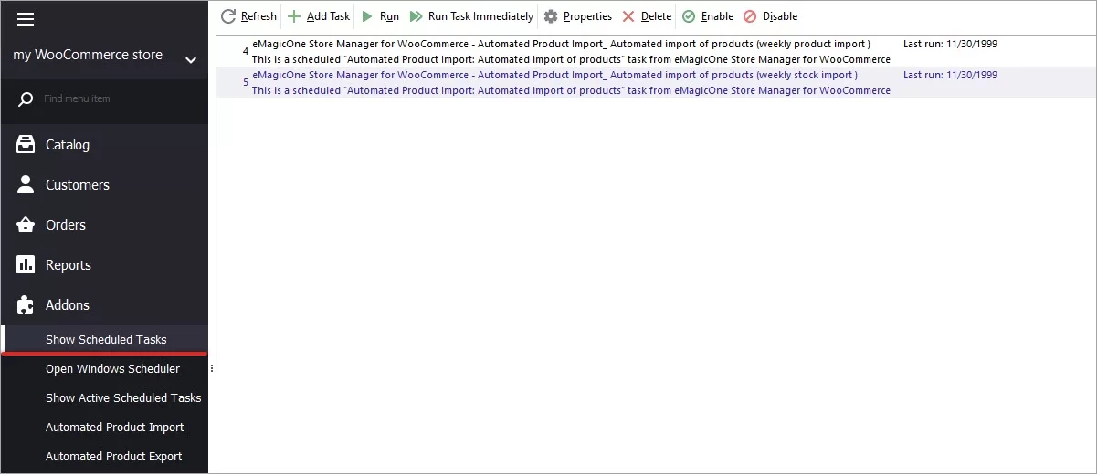Screen dimensions: 1097x474
Task: Open the hamburger menu icon
Action: click(26, 19)
